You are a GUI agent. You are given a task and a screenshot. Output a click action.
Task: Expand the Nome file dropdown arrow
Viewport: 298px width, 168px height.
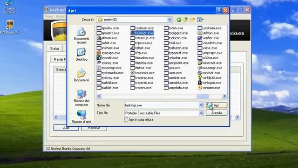coord(201,105)
